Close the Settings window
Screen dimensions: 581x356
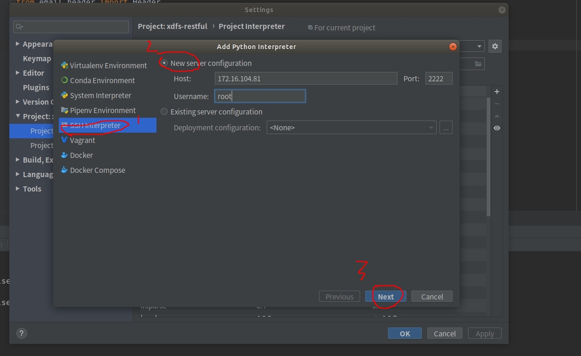502,10
